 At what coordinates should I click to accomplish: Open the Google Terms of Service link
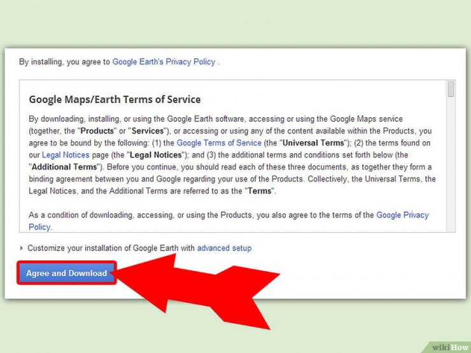click(218, 143)
